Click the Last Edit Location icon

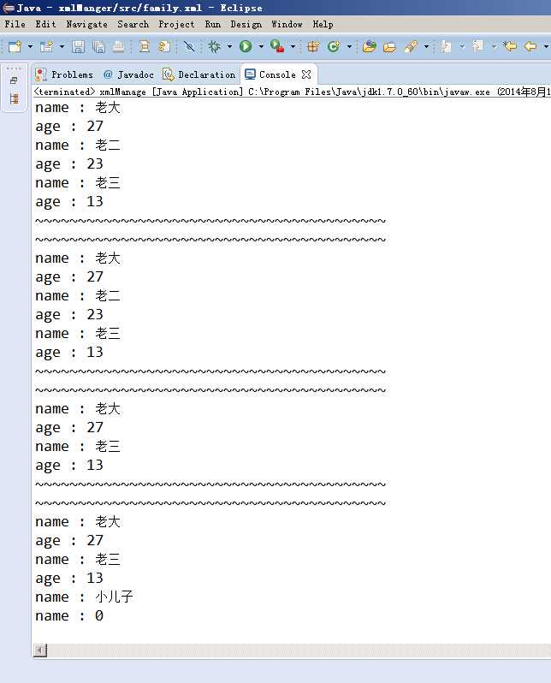click(510, 46)
